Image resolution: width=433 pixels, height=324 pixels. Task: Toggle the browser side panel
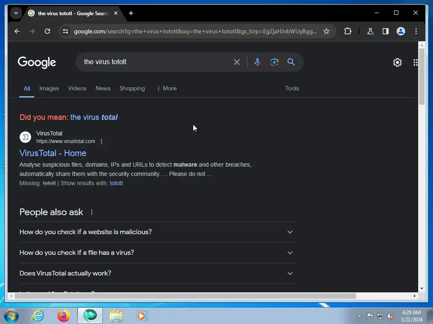tap(386, 31)
